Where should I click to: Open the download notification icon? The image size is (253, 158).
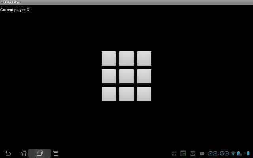click(193, 153)
